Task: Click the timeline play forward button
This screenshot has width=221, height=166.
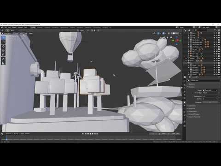Action: point(93,134)
